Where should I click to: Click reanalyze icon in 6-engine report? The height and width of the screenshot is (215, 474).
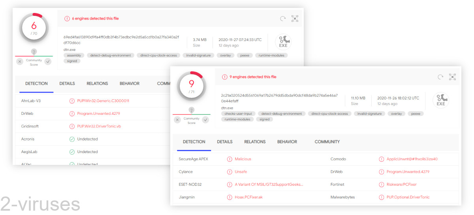click(283, 19)
